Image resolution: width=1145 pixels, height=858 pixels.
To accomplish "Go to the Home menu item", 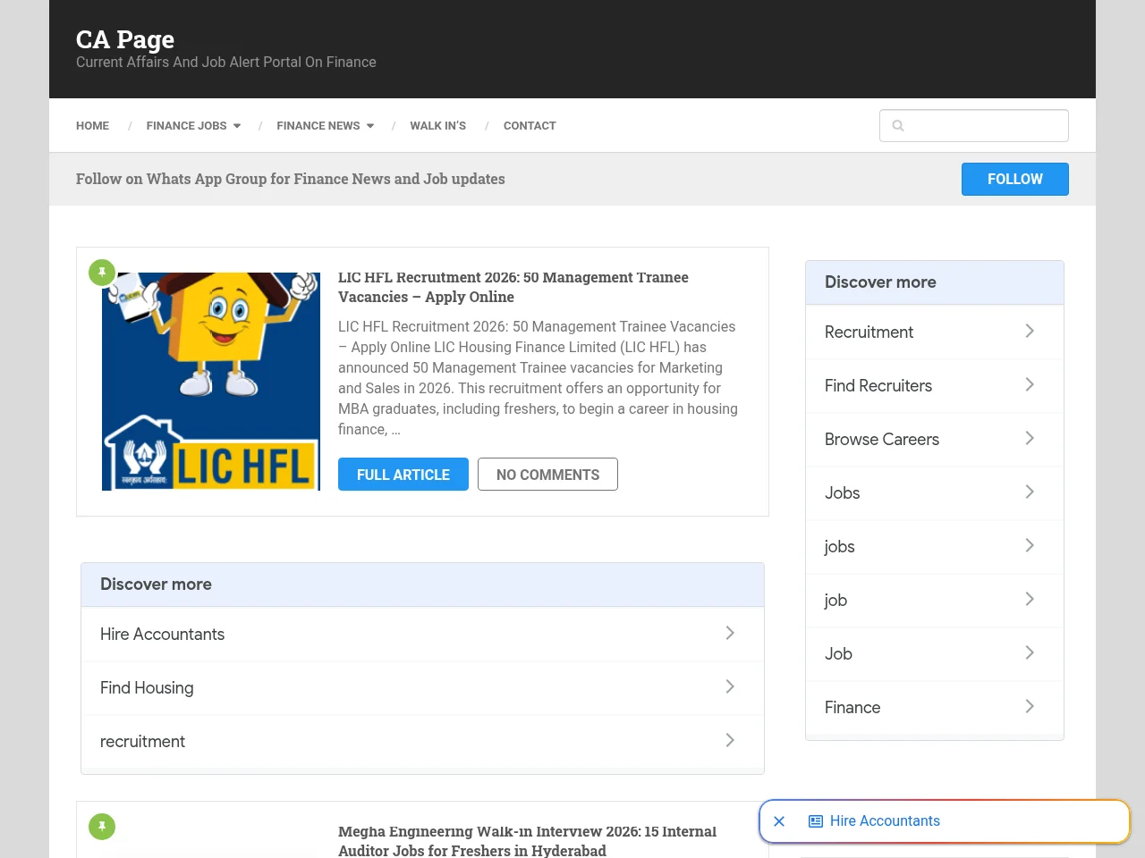I will (x=92, y=126).
